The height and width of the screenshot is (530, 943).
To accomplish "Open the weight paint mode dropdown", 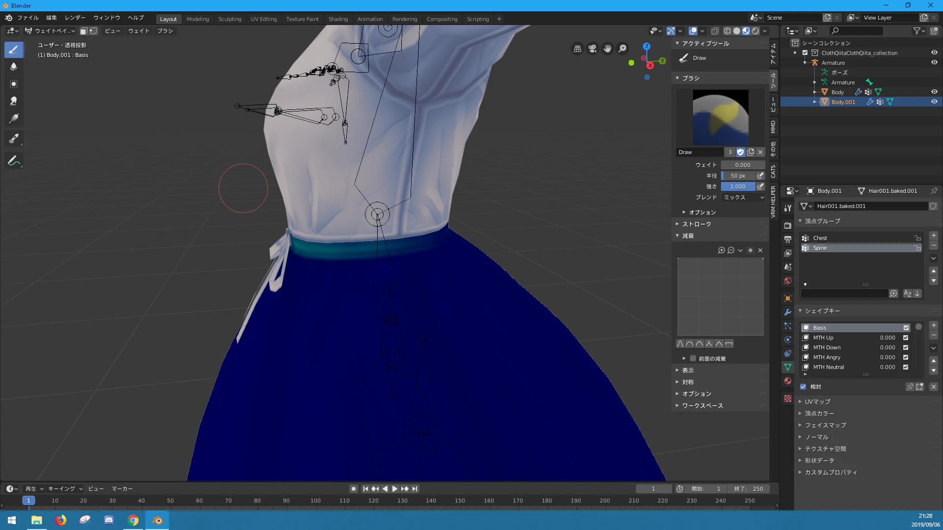I will [x=50, y=31].
